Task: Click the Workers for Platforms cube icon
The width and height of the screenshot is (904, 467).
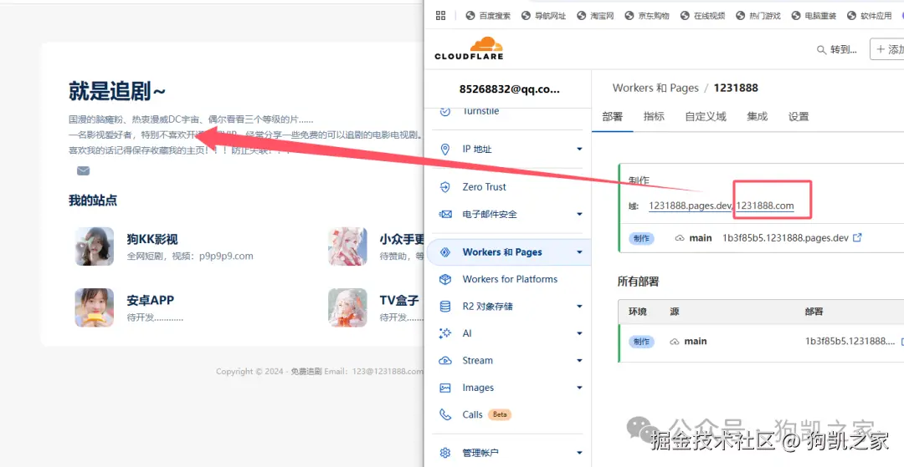Action: tap(445, 280)
